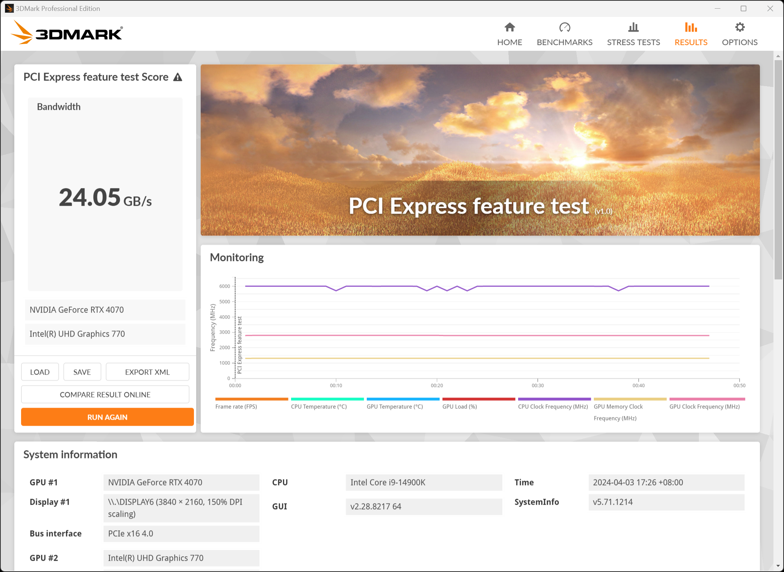This screenshot has width=784, height=572.
Task: Click the warning triangle beside score title
Action: click(178, 77)
